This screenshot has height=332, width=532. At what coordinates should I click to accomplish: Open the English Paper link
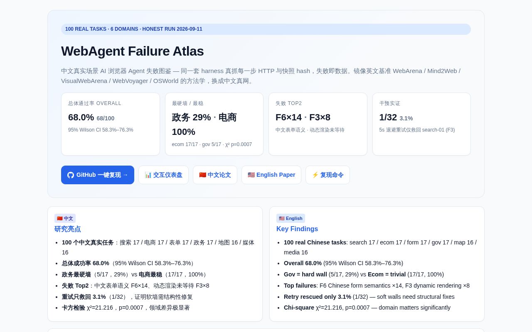coord(271,175)
